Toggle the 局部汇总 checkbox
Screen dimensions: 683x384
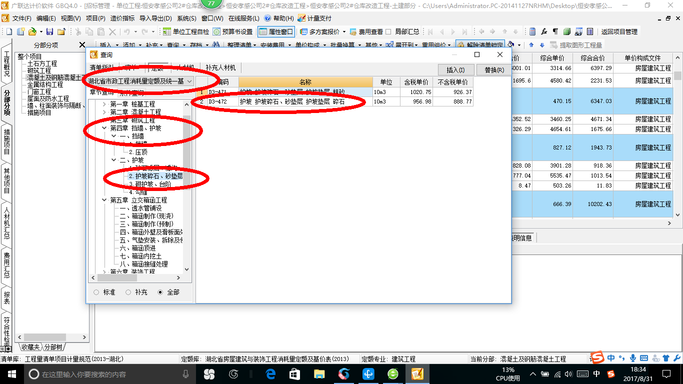[388, 31]
